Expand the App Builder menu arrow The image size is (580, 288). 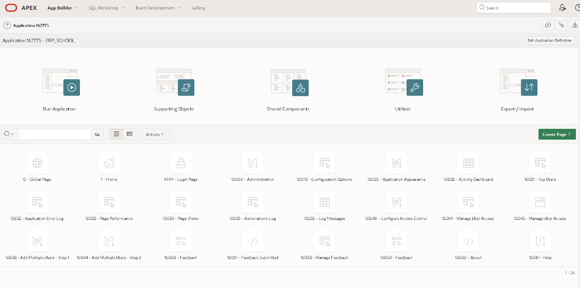click(x=76, y=8)
